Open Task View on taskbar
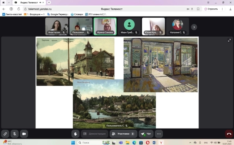Image resolution: width=234 pixels, height=145 pixels. (114, 142)
